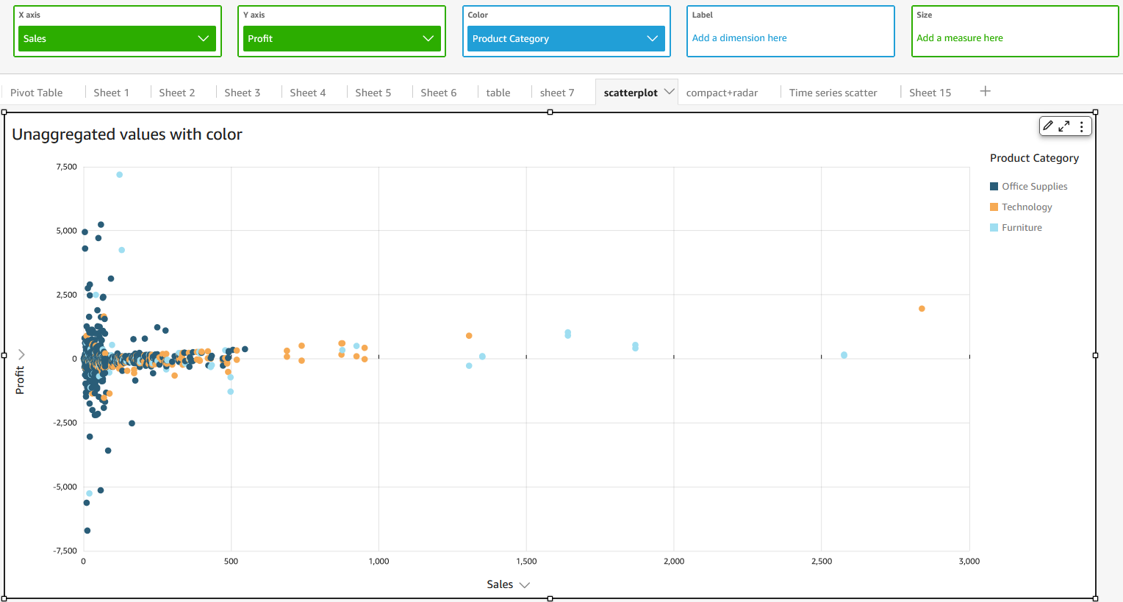Click the pencil edit icon on visual
This screenshot has width=1123, height=602.
1048,126
